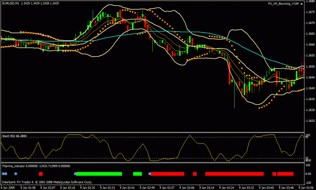Viewport: 316px width, 190px height.
Task: Click the 9 Jan 02:41 time label
Action: pyautogui.click(x=127, y=188)
